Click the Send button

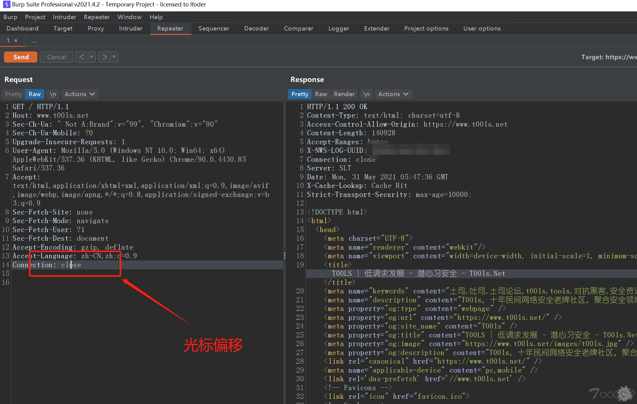pyautogui.click(x=21, y=57)
